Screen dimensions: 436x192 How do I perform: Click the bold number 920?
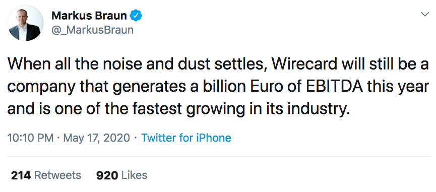[107, 175]
